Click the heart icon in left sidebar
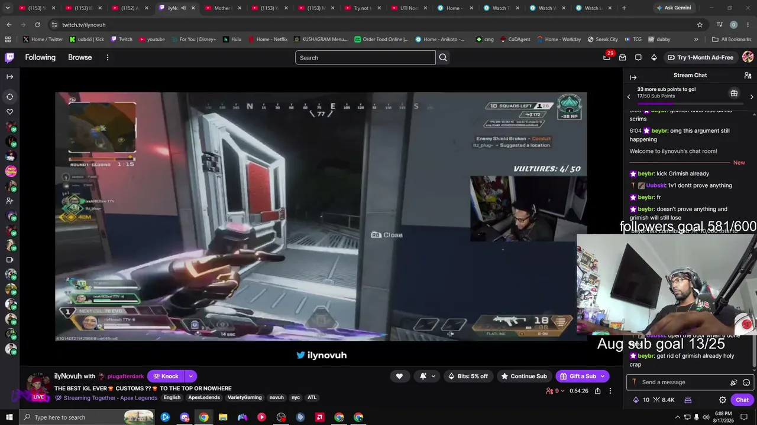This screenshot has height=425, width=757. pos(10,112)
